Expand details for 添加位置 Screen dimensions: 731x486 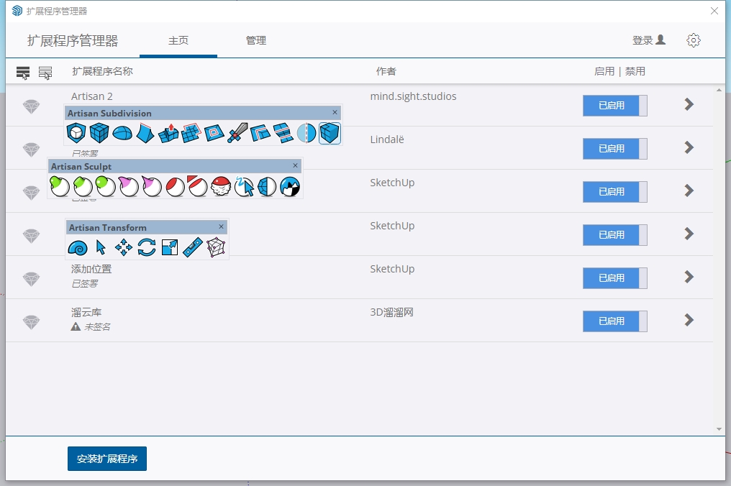point(689,277)
